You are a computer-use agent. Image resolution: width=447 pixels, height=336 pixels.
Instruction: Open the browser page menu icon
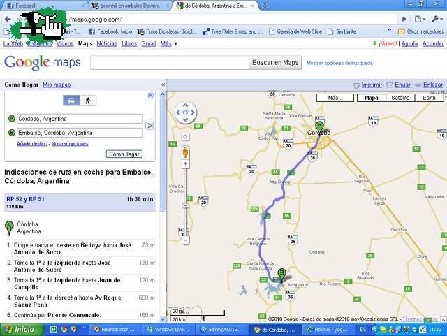(420, 19)
